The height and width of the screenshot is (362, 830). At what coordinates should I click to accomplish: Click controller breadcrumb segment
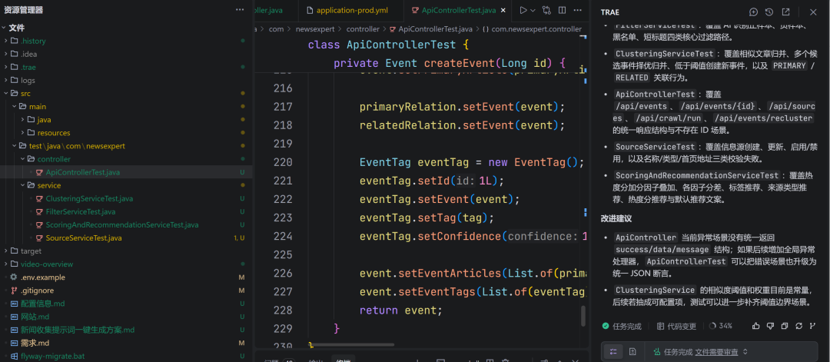[363, 29]
